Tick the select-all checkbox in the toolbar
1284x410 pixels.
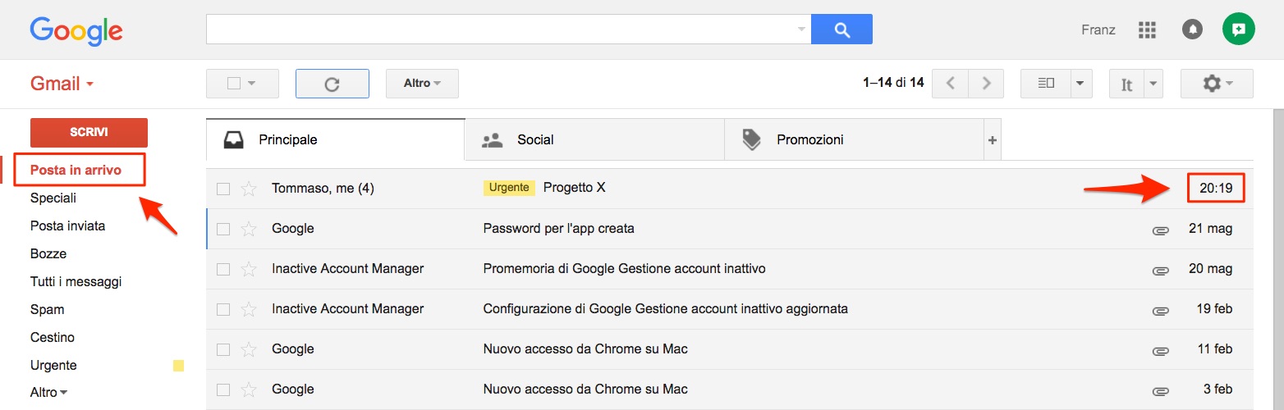point(233,84)
